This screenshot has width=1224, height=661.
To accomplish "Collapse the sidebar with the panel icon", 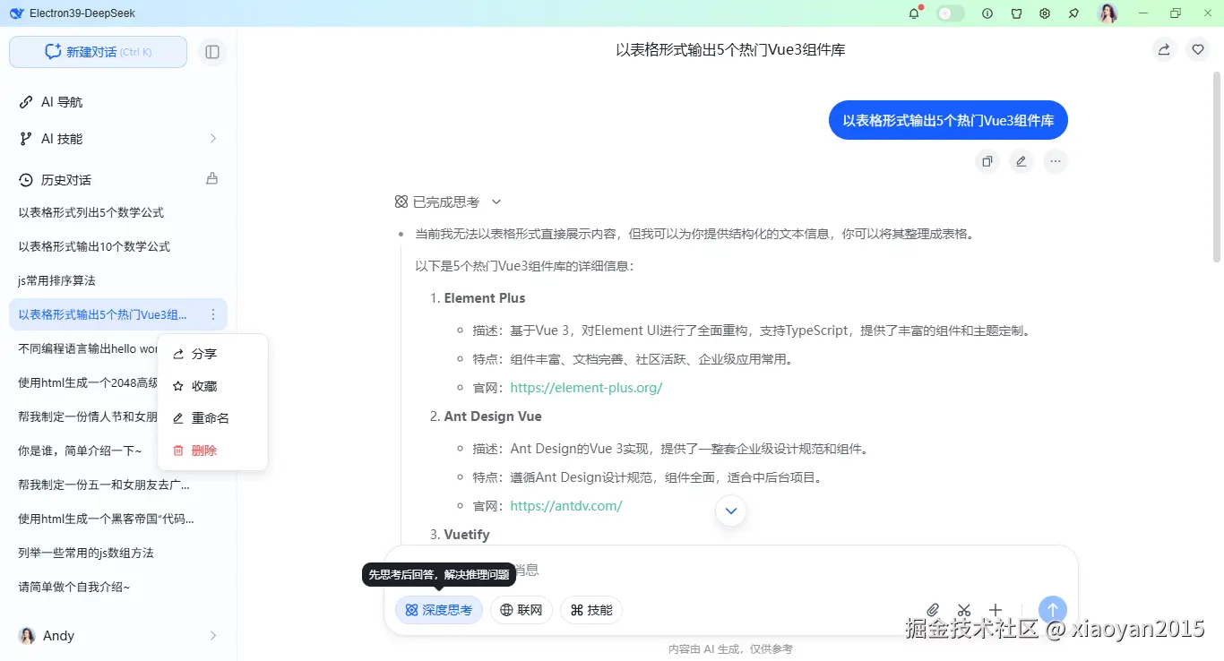I will (x=212, y=51).
